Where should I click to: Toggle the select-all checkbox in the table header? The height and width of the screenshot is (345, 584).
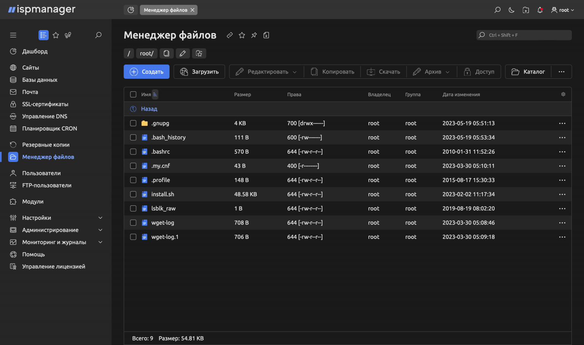133,94
